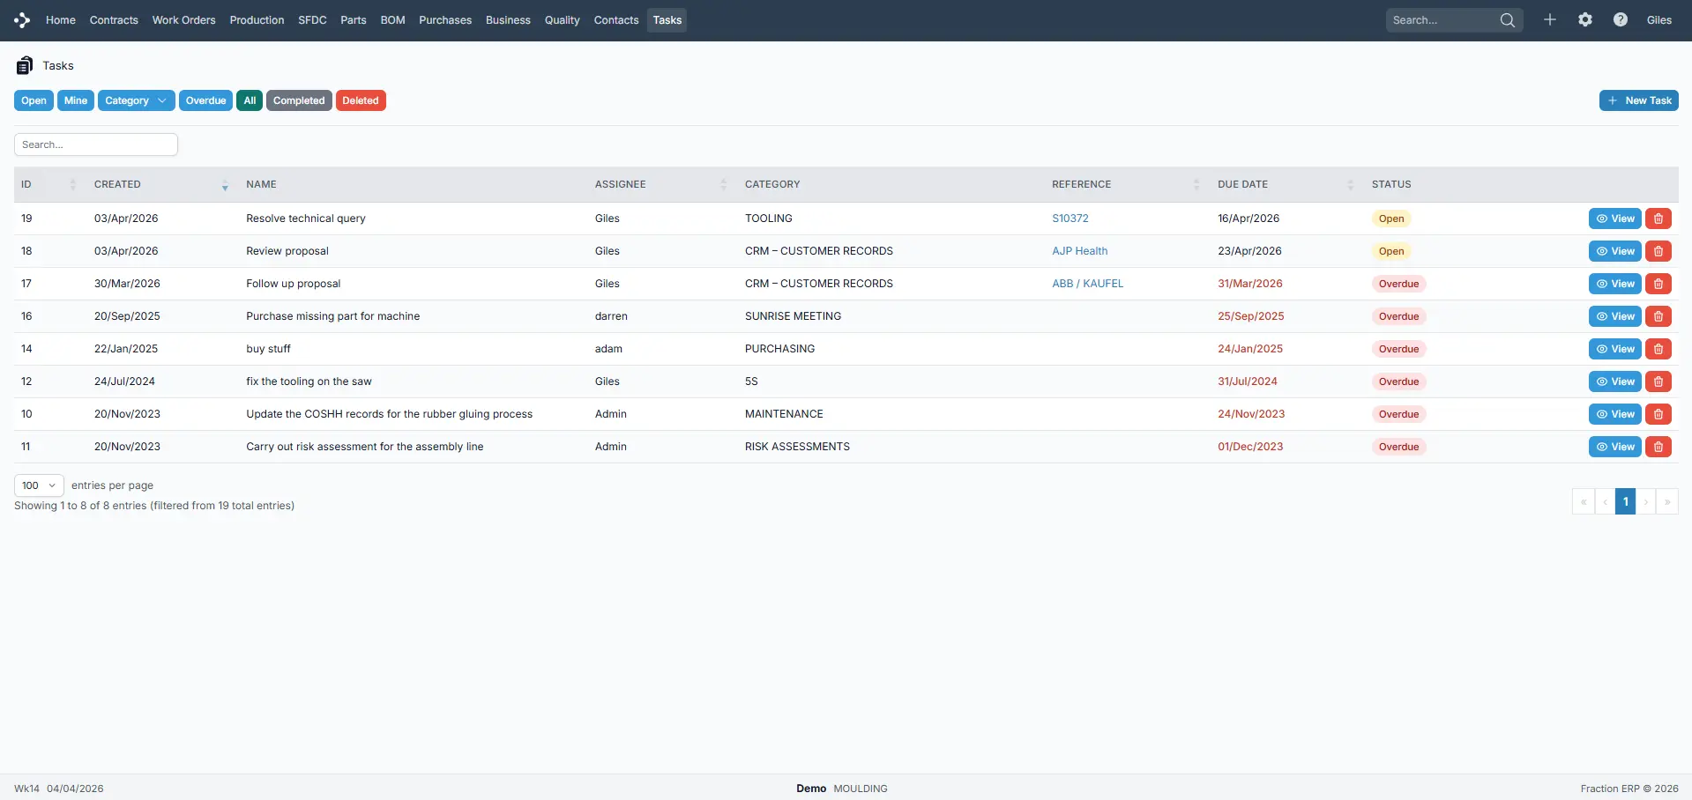Toggle the Mine filter

[76, 100]
